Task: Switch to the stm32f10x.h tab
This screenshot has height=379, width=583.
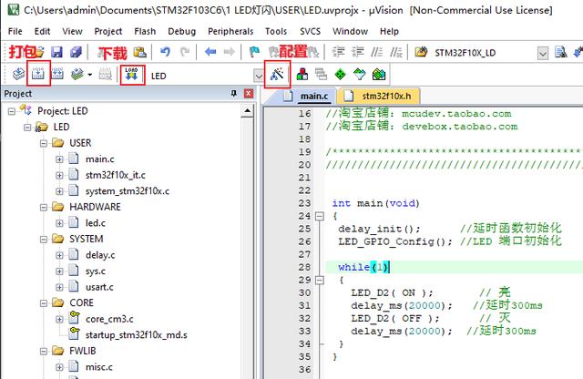Action: (x=379, y=96)
